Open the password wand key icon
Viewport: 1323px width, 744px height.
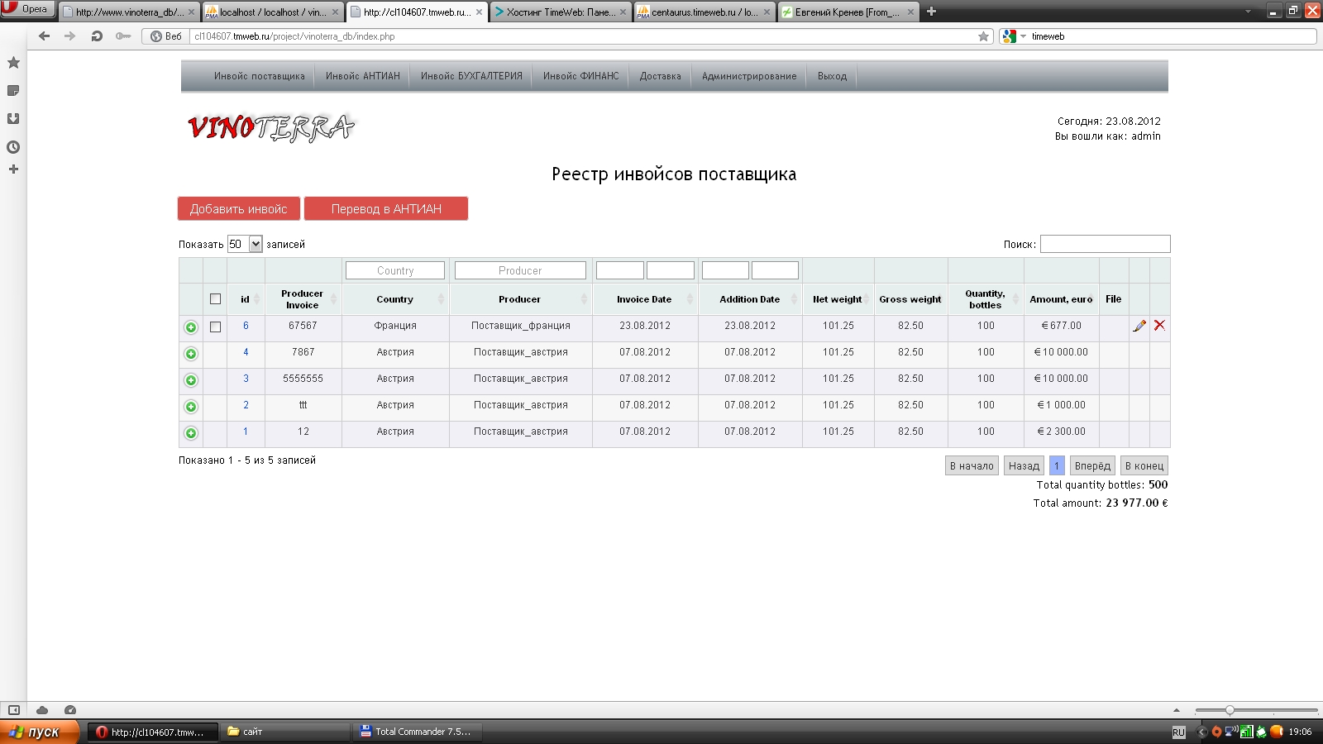click(x=123, y=36)
